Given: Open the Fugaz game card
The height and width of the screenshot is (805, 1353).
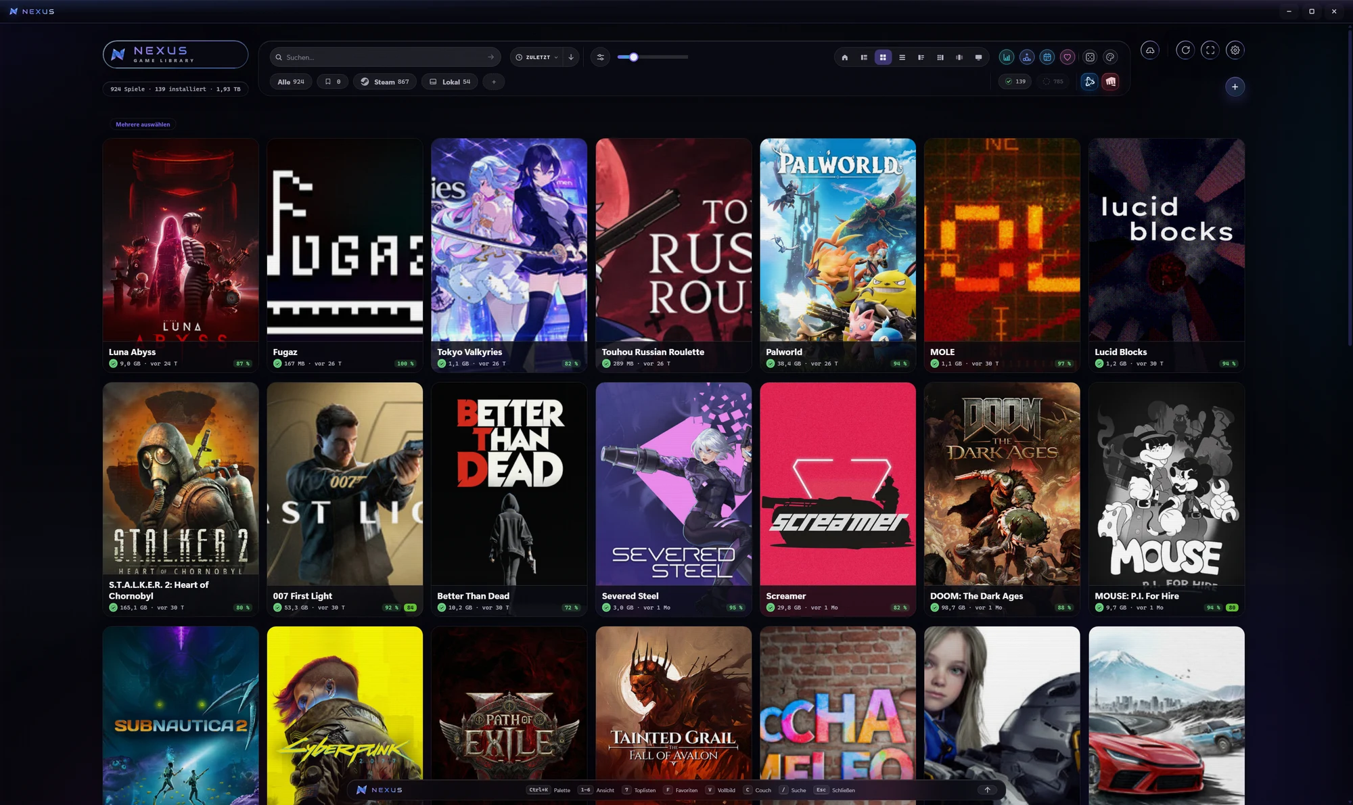Looking at the screenshot, I should click(345, 255).
